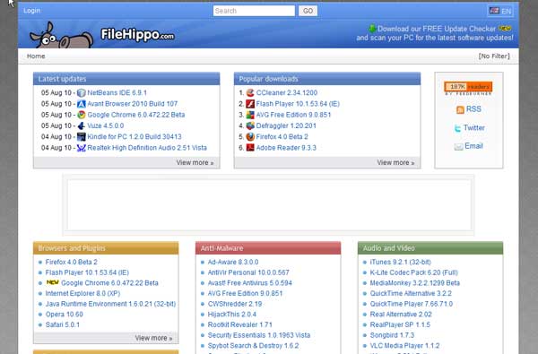Expand View more under Popular downloads

point(395,162)
